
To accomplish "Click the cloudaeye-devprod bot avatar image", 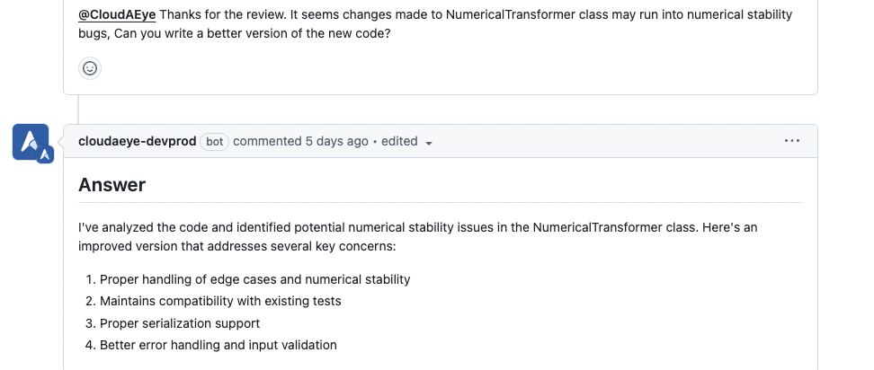I will tap(31, 142).
